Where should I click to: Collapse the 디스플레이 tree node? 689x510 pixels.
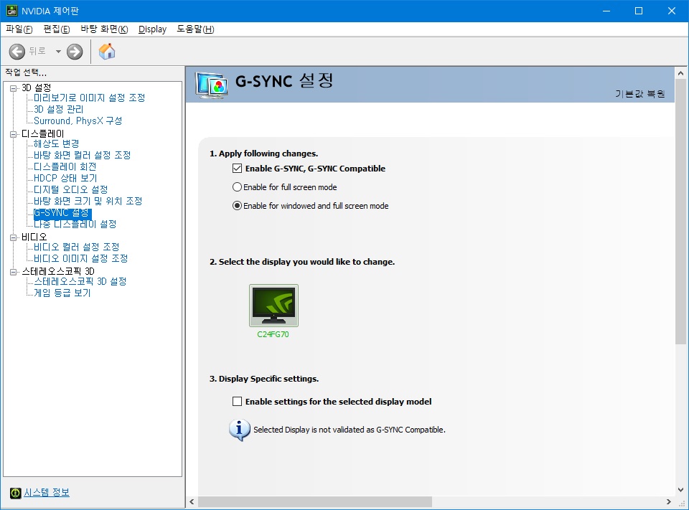[x=13, y=134]
